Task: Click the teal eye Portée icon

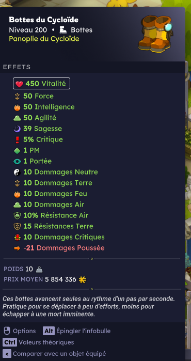Action: click(x=17, y=162)
